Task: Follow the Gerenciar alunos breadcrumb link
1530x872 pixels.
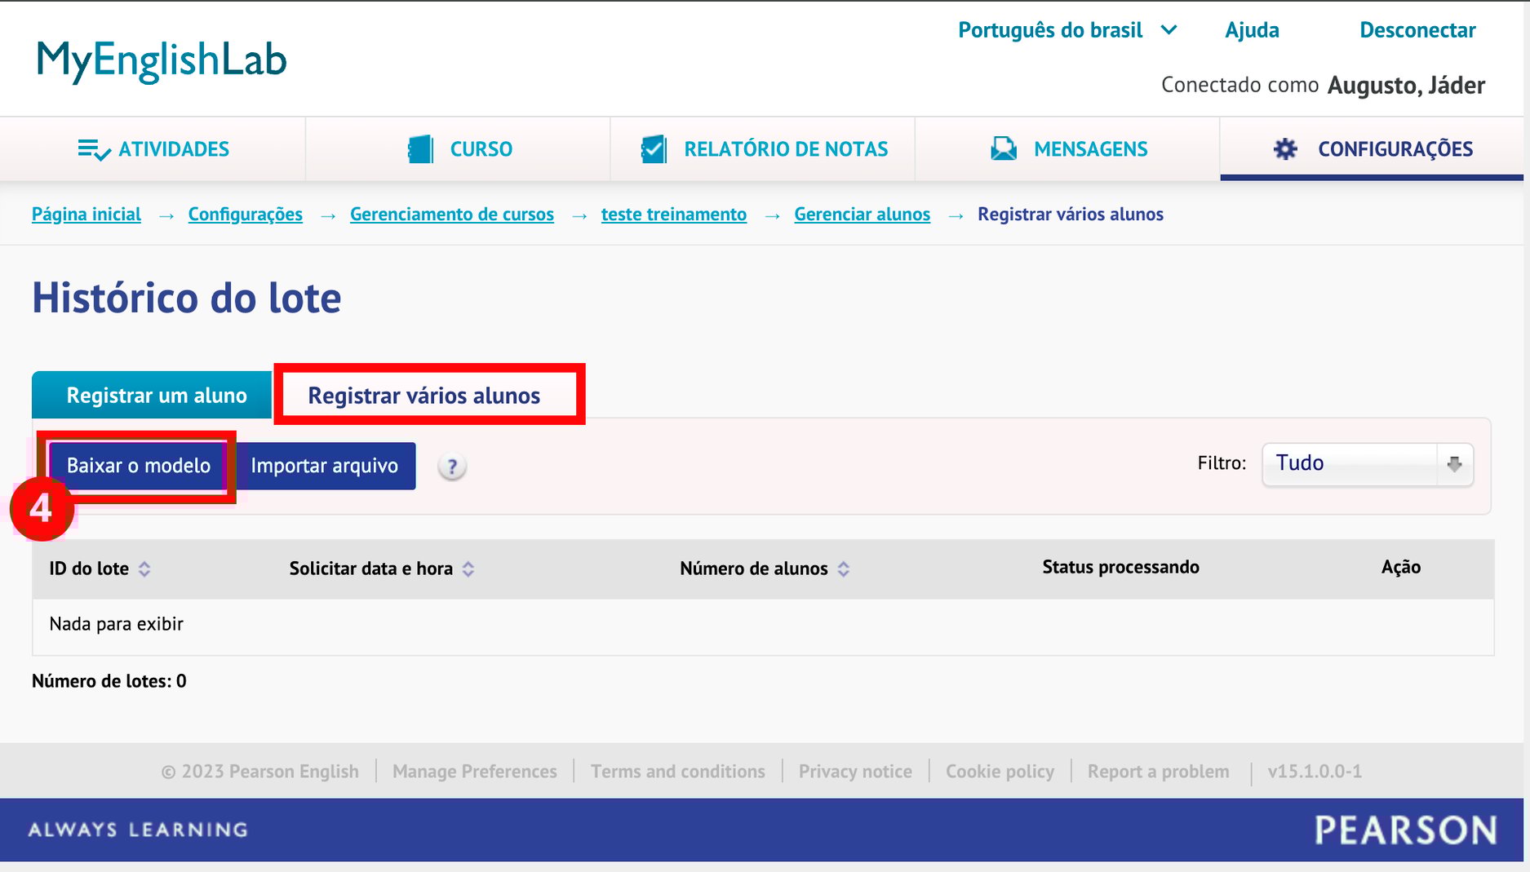Action: tap(862, 215)
